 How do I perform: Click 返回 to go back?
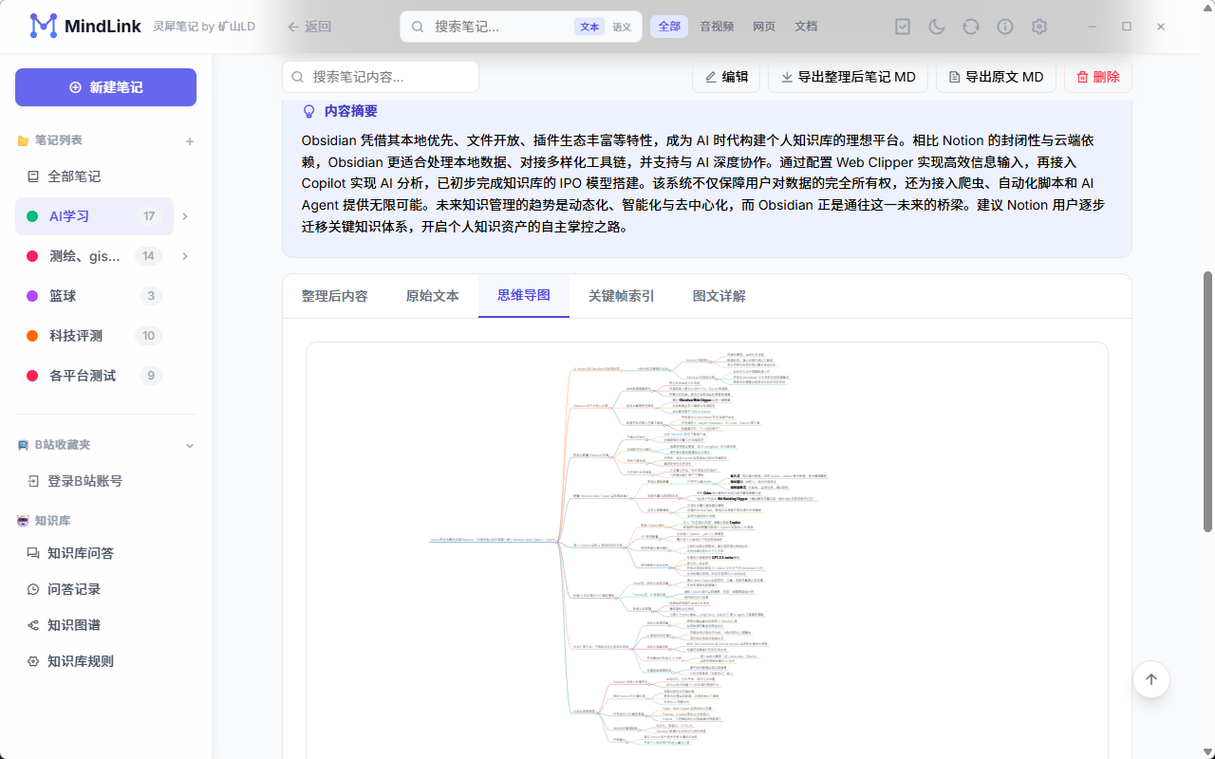pos(309,27)
